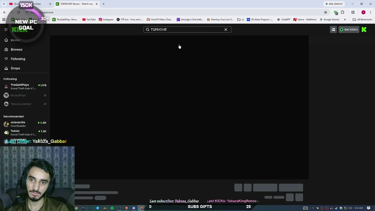Open the offline MrJayPlays channel

25,95
